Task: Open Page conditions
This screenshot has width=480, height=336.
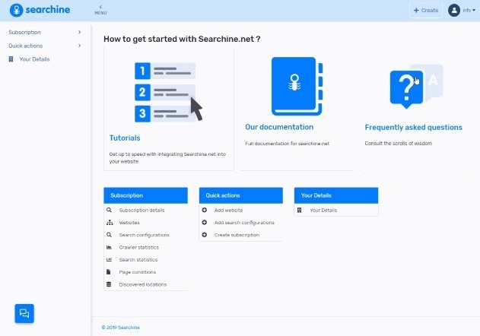Action: [138, 272]
